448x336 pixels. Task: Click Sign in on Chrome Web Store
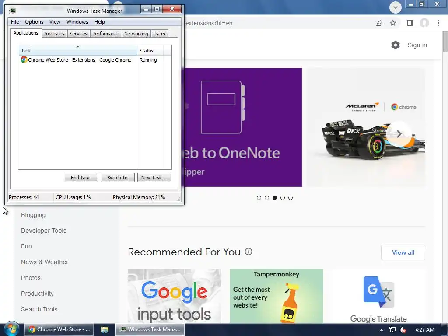pyautogui.click(x=417, y=45)
